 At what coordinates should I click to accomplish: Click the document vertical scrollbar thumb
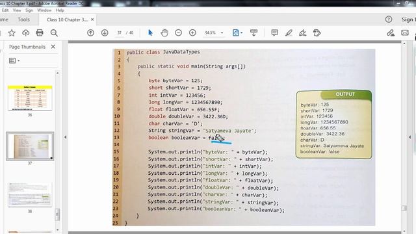404,208
